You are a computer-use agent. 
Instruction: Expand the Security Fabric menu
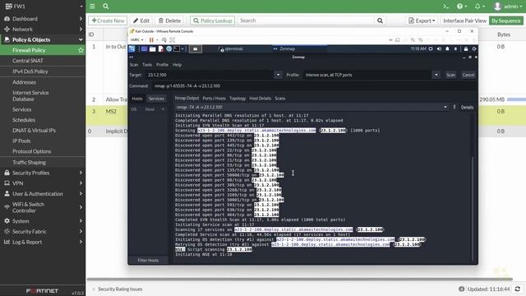tap(43, 231)
